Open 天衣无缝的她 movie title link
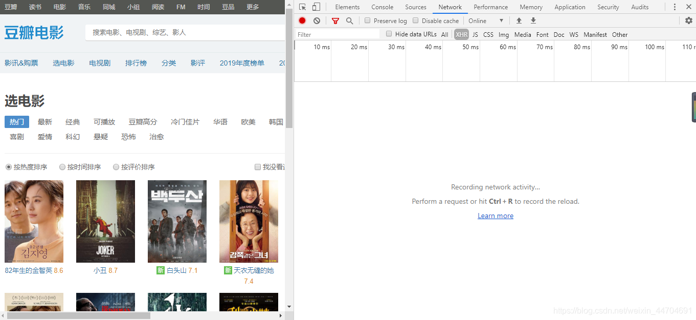The width and height of the screenshot is (696, 320). click(254, 270)
